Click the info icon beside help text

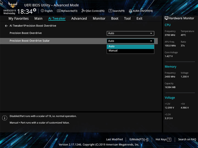click(5, 118)
